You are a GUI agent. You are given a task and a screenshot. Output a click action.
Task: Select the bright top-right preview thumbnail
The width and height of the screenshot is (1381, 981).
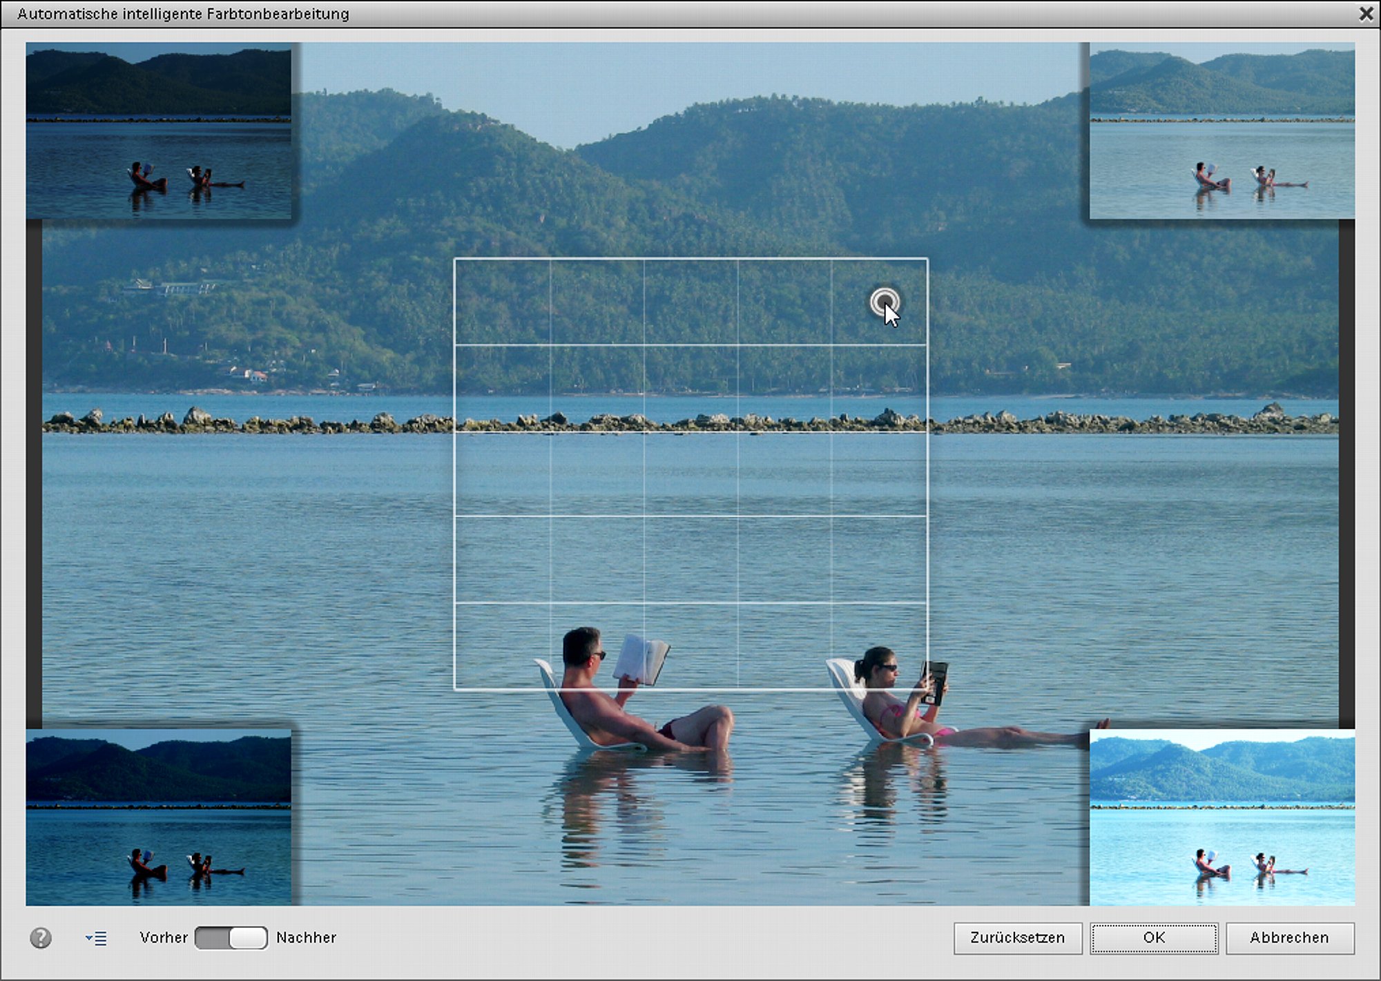click(x=1222, y=131)
